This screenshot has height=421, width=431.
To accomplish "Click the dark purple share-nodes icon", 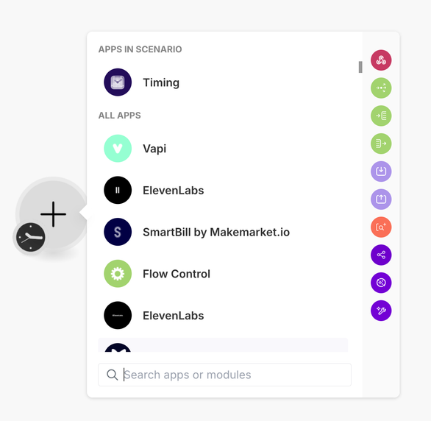I will point(381,255).
